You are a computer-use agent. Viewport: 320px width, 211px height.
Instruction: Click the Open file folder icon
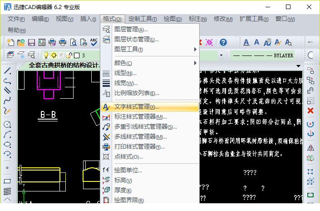[21, 42]
